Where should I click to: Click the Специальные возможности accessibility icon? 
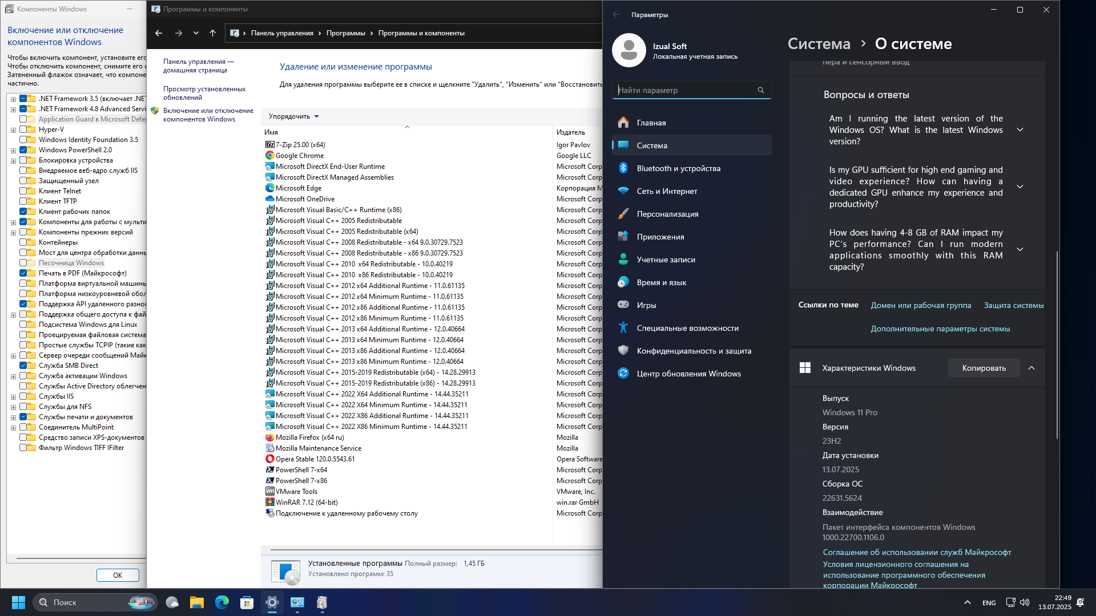(x=623, y=328)
